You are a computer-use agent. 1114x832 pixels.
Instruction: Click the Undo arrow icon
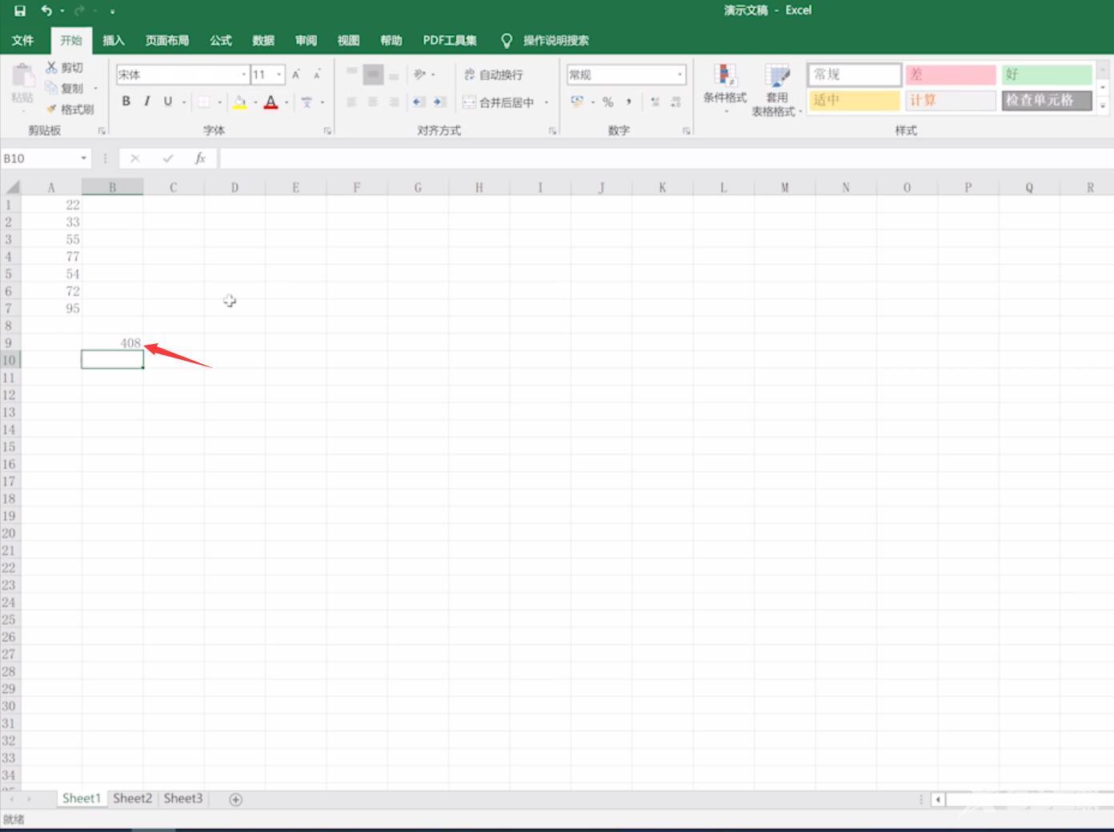[x=46, y=11]
